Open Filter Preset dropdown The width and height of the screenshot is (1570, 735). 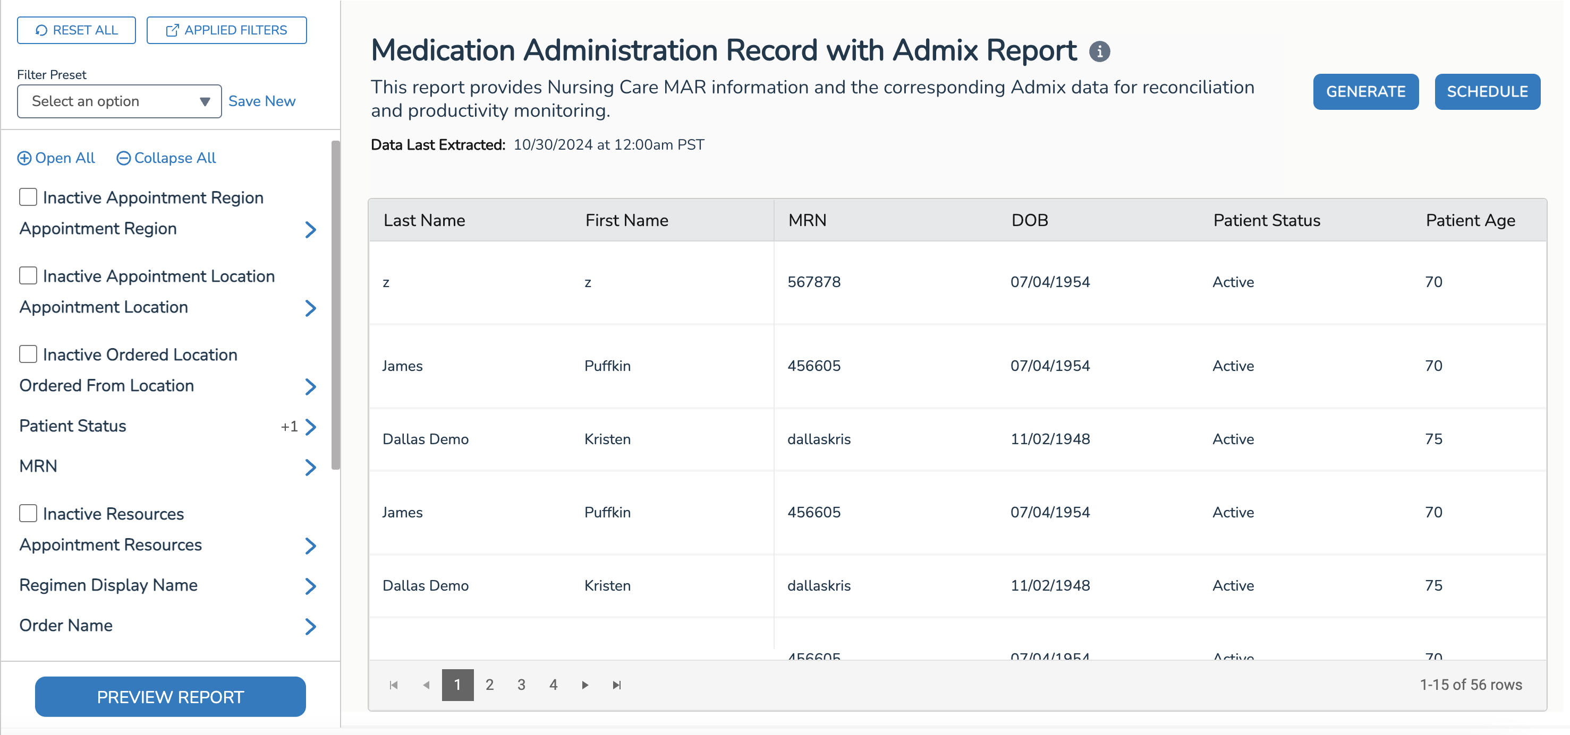120,101
